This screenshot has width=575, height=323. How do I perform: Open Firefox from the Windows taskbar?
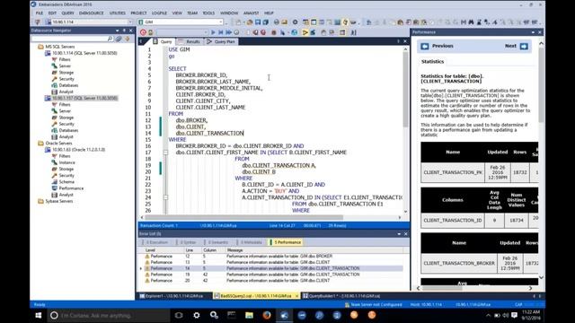[267, 315]
